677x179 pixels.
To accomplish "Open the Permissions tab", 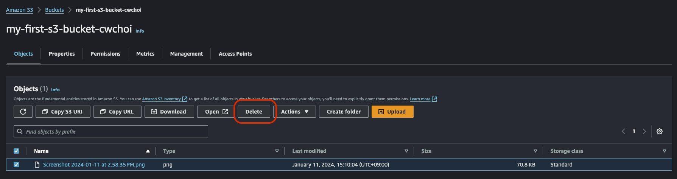I will click(x=105, y=54).
